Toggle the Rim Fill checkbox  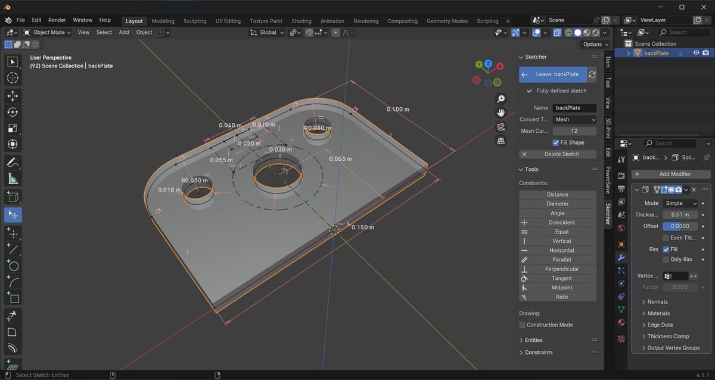pyautogui.click(x=666, y=250)
